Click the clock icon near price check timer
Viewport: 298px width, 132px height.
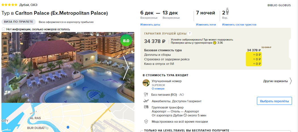[215, 43]
